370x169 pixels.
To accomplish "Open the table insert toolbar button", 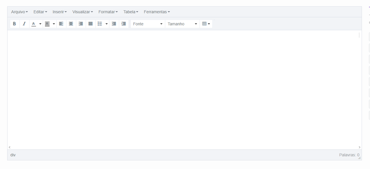I will point(206,24).
